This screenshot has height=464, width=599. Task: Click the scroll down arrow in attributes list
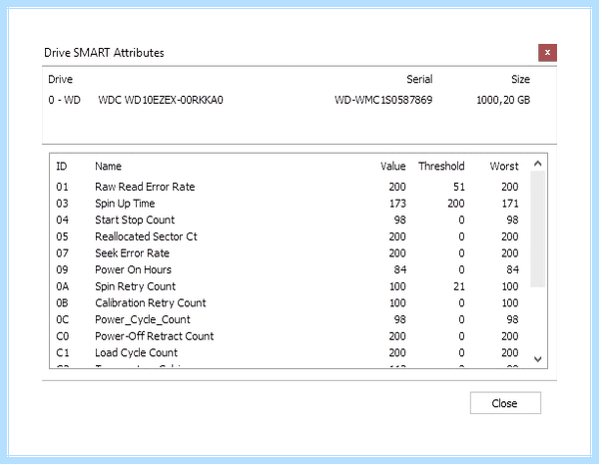(x=537, y=359)
